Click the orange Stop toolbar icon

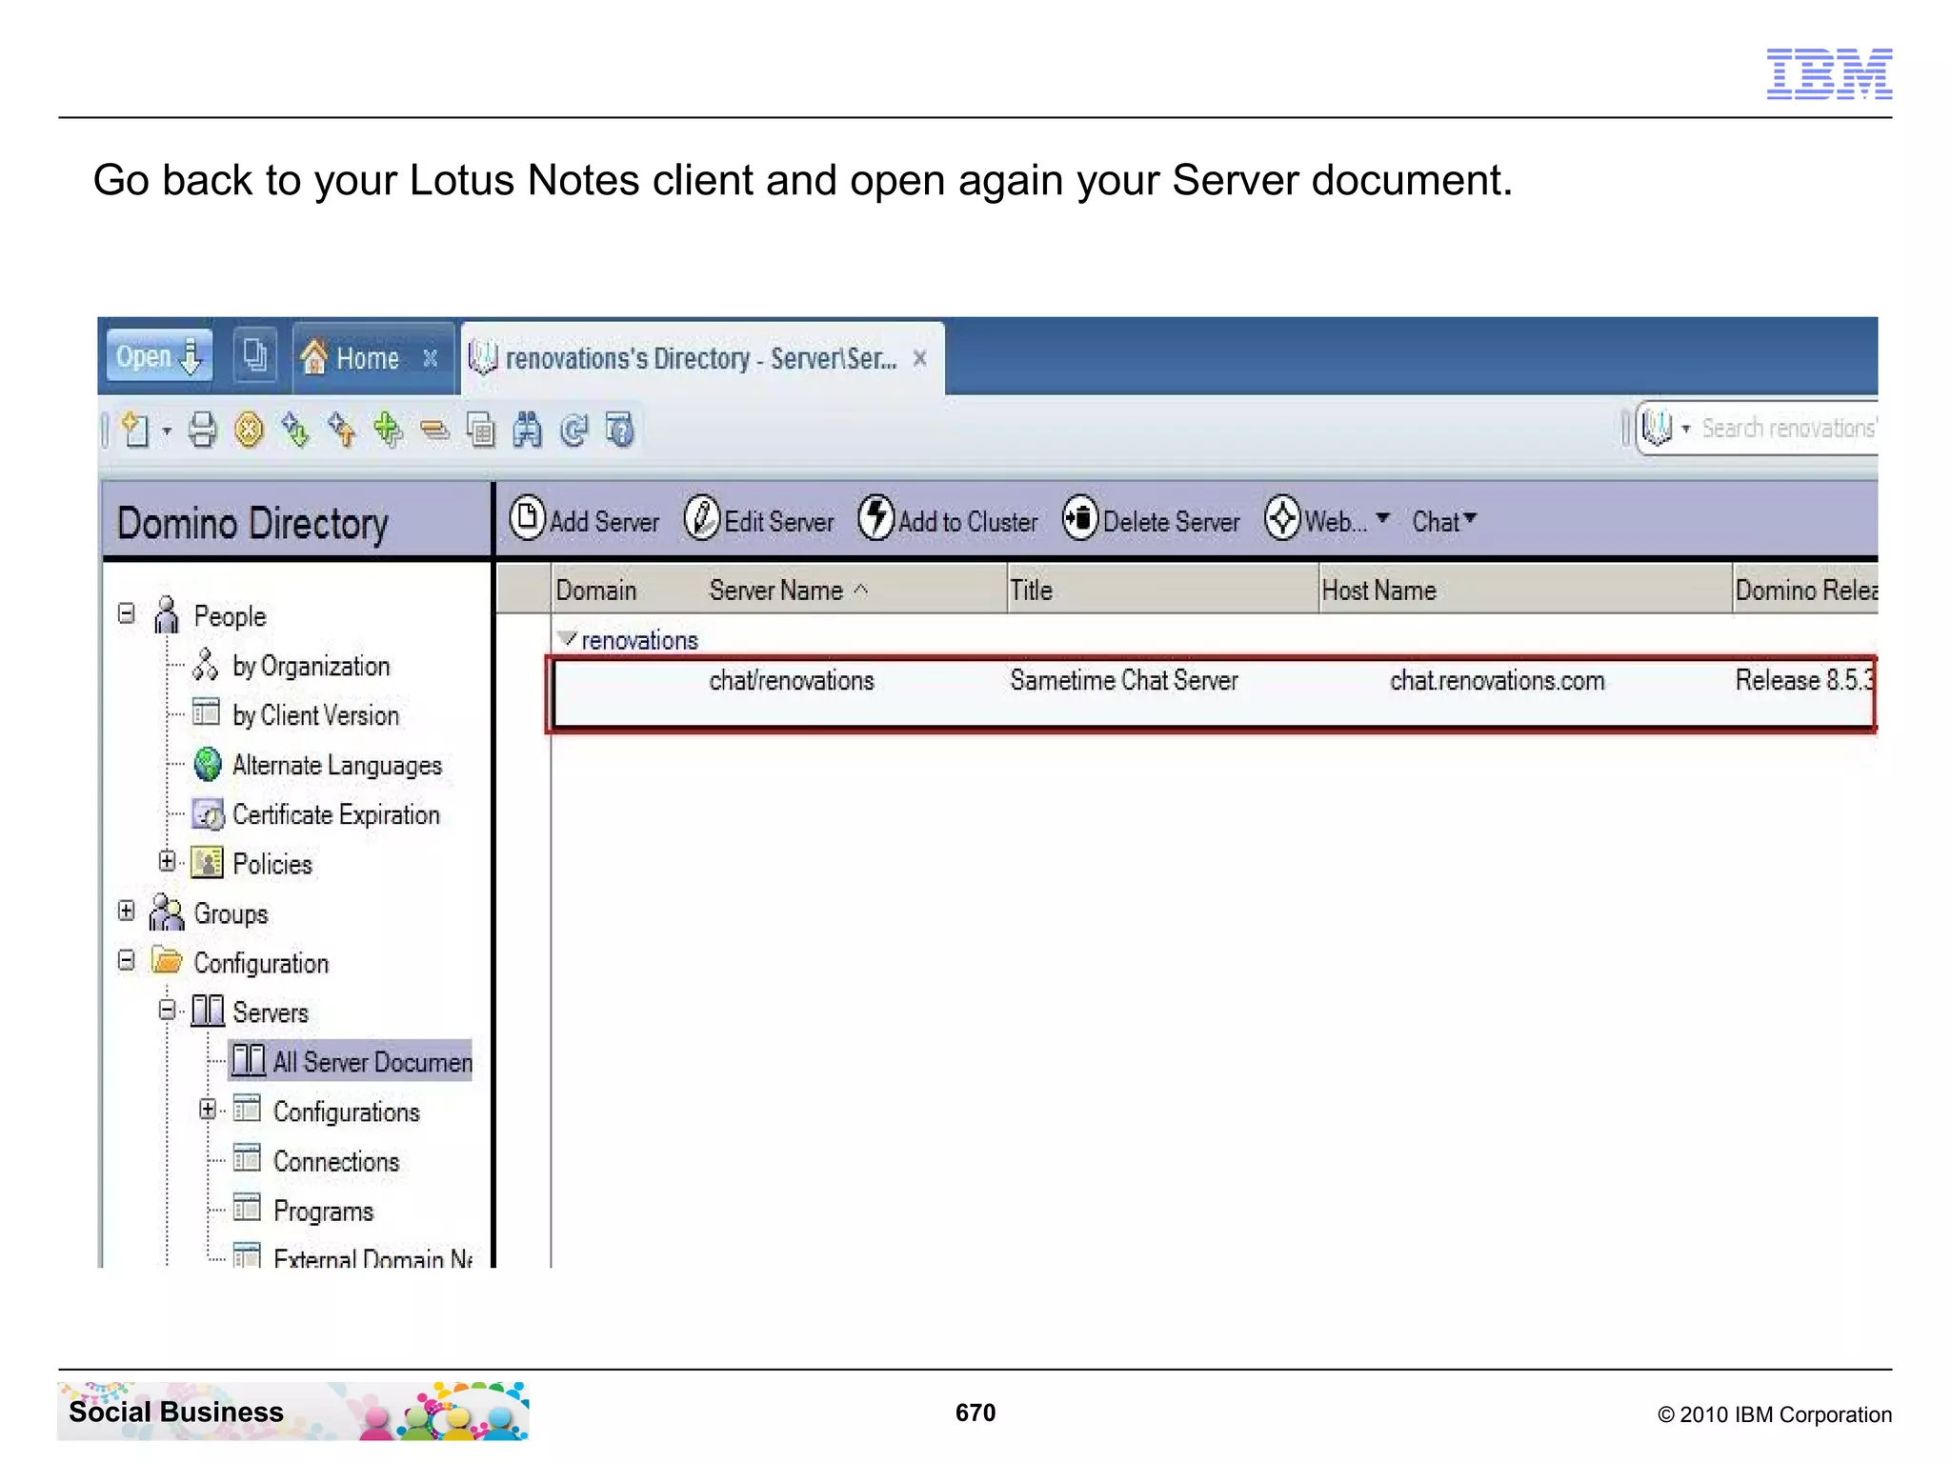coord(249,431)
